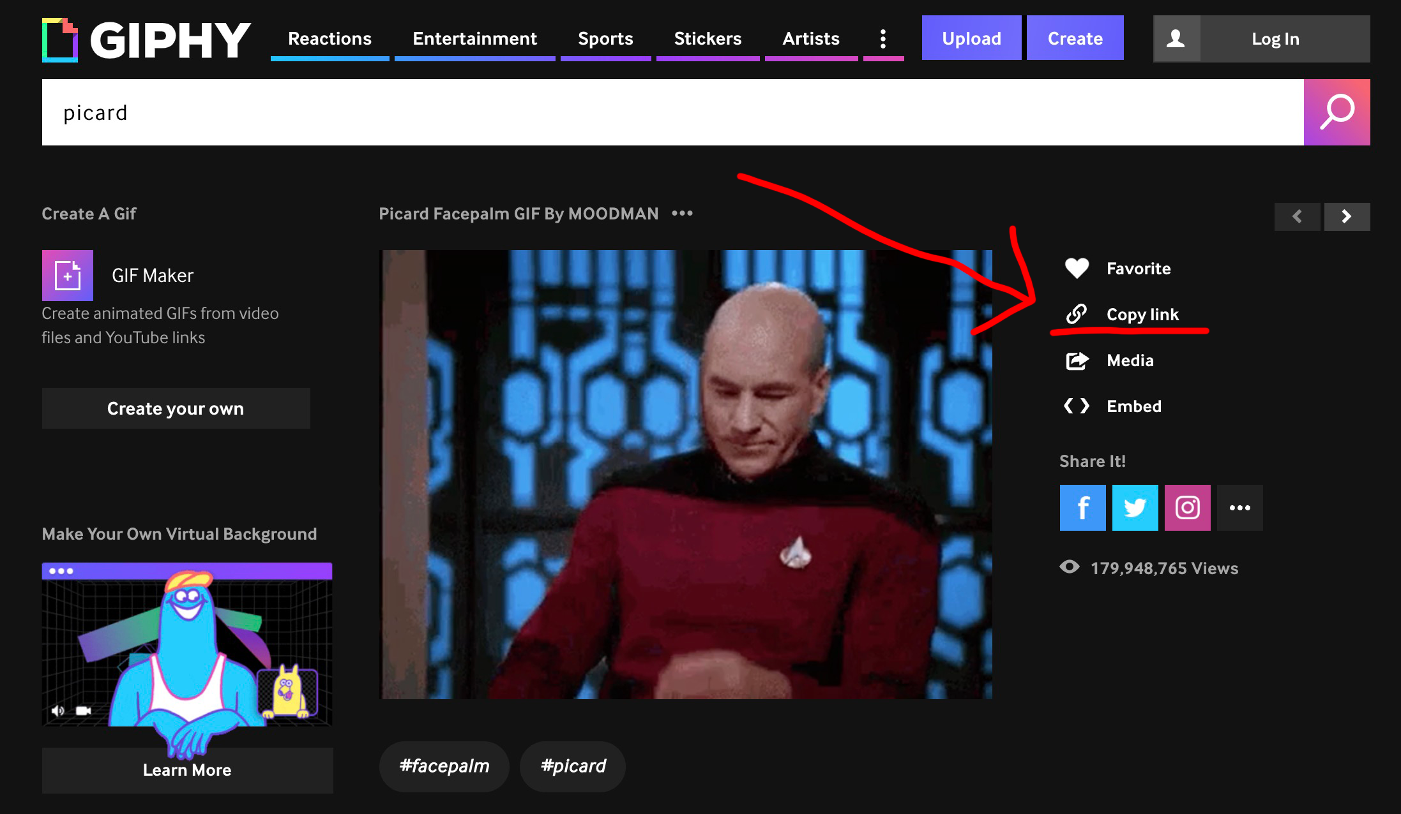Open the GIF Maker link
Screen dimensions: 1401x814
(x=153, y=276)
